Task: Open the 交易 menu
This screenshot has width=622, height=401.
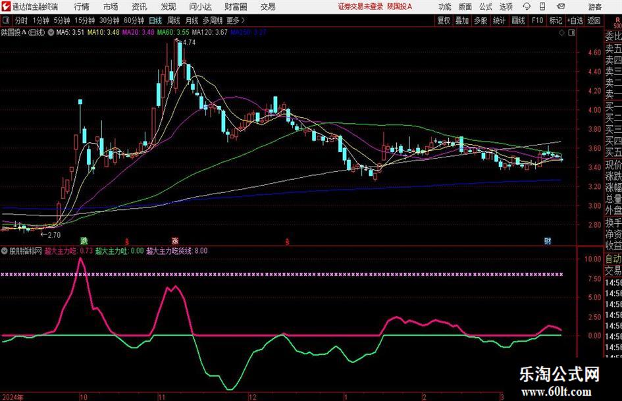Action: (268, 7)
